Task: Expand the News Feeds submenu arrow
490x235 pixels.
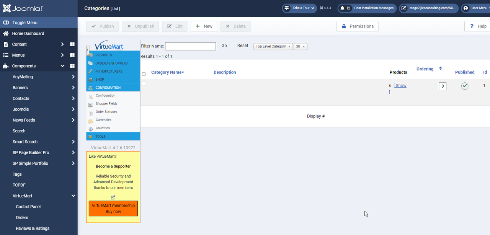Action: tap(73, 120)
